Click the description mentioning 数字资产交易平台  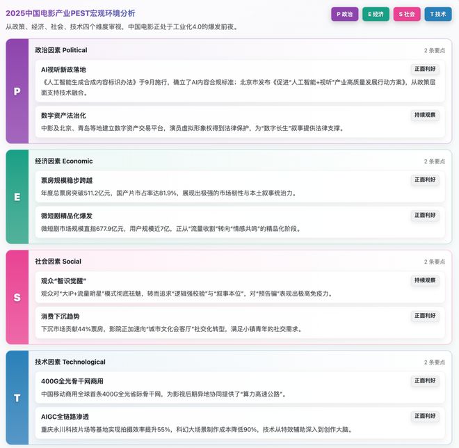point(193,128)
